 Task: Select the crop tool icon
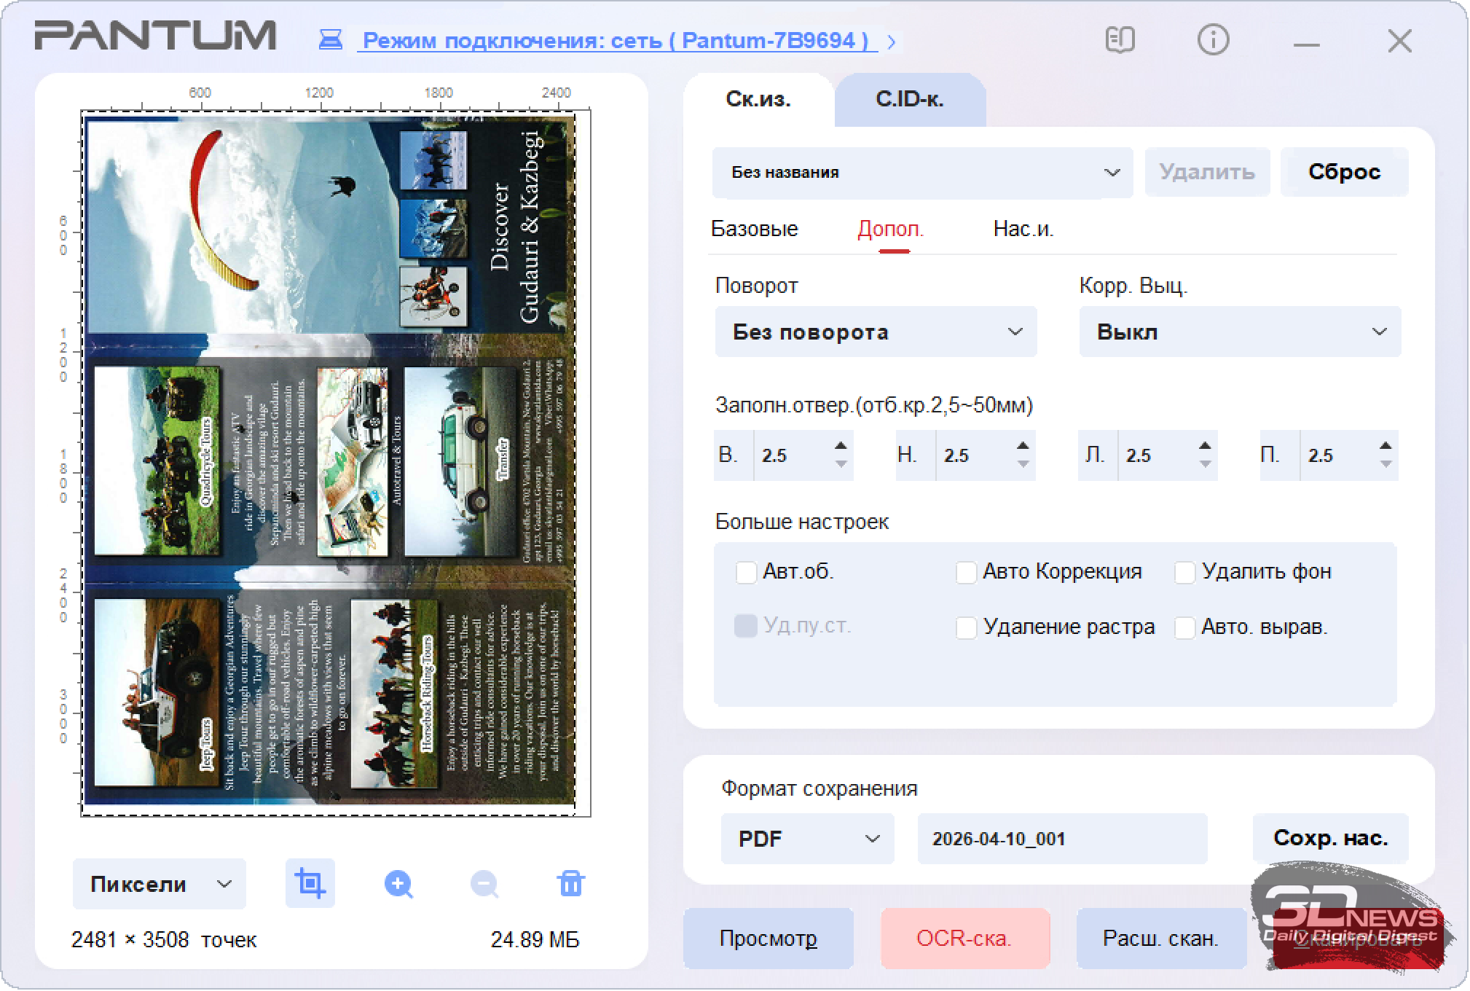[310, 884]
